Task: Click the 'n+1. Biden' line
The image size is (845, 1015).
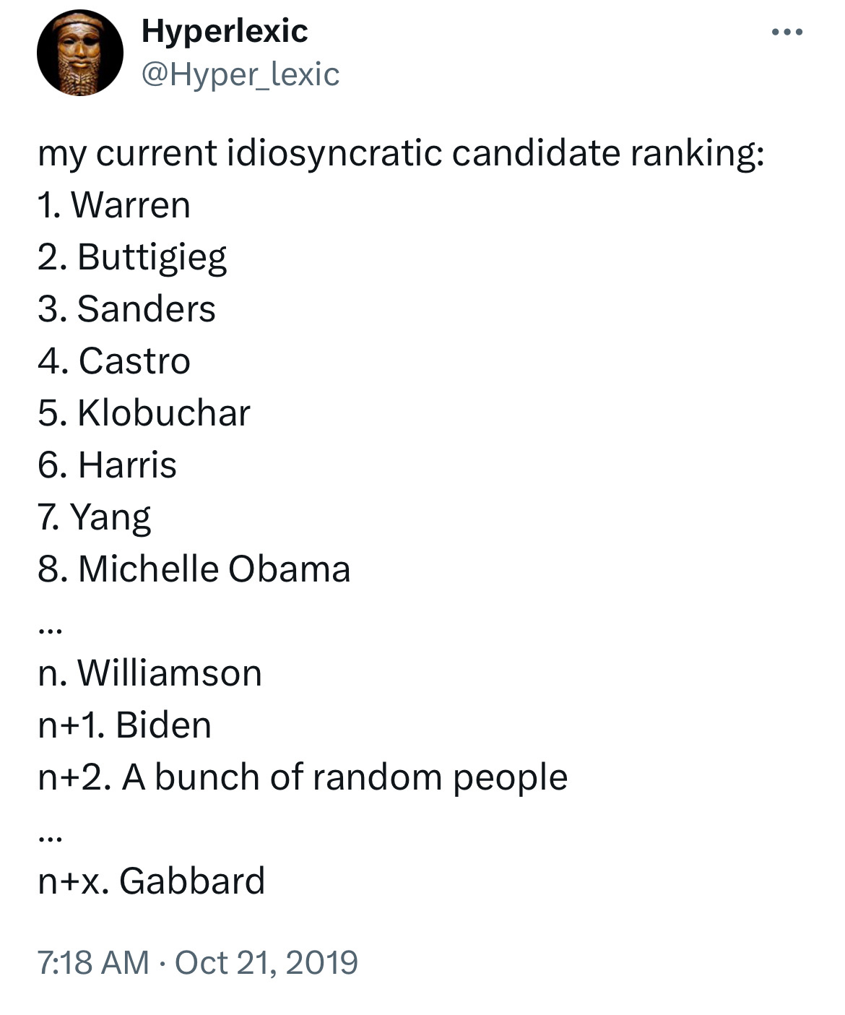Action: tap(124, 725)
